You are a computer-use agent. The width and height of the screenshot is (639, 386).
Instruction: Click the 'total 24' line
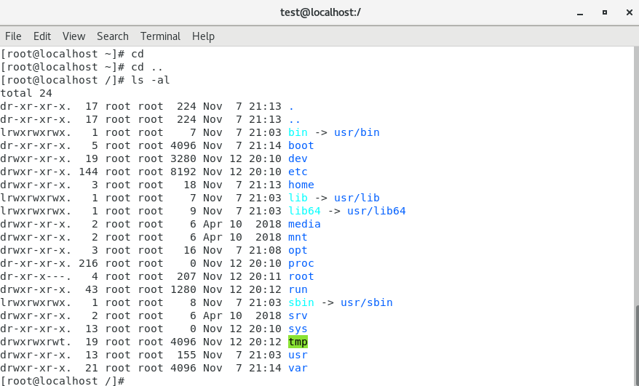(26, 93)
